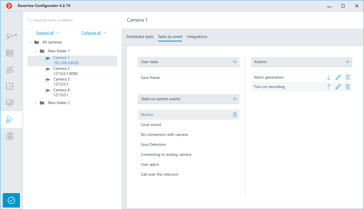Click the chevron beside Collapse all
This screenshot has height=210, width=364.
(105, 33)
